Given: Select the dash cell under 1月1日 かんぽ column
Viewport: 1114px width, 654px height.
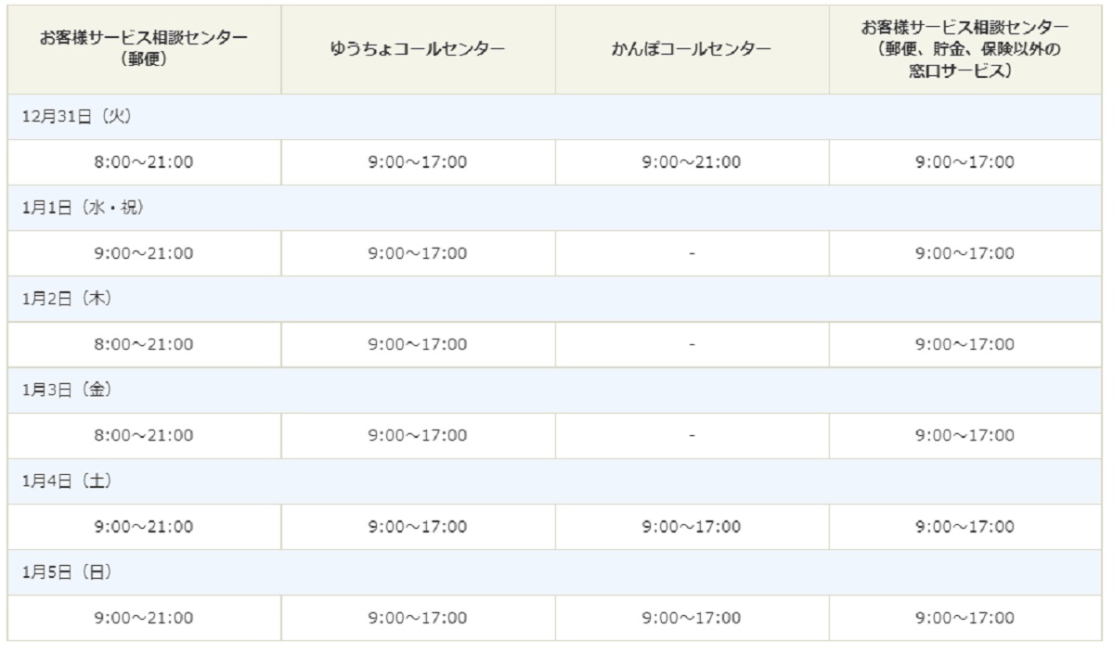Looking at the screenshot, I should 693,253.
